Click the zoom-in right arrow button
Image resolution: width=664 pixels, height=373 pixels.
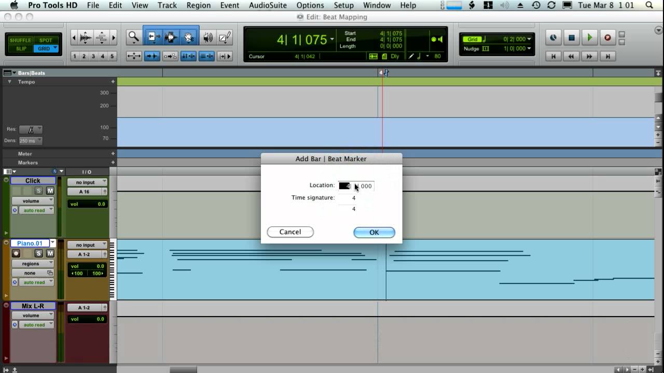coord(114,38)
